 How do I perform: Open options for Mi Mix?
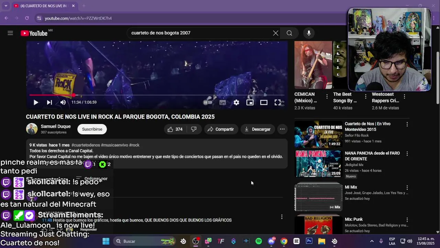[407, 188]
